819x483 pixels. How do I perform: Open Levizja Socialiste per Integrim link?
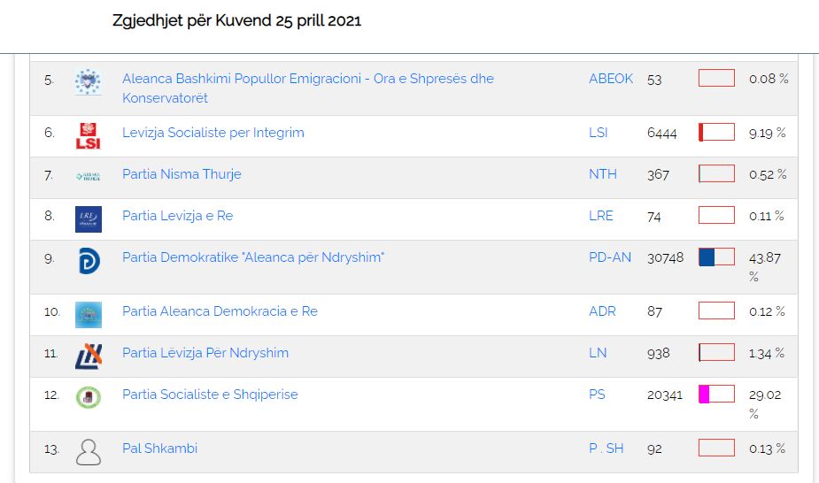212,133
